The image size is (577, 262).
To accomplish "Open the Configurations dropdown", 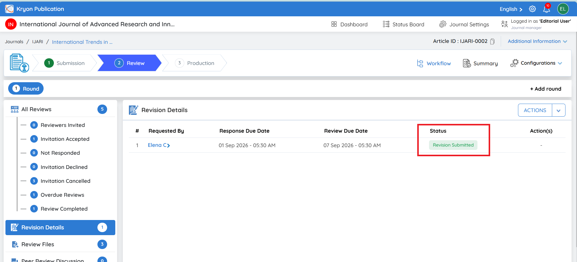I will coord(536,63).
